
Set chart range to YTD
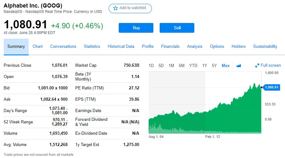[x=193, y=65]
